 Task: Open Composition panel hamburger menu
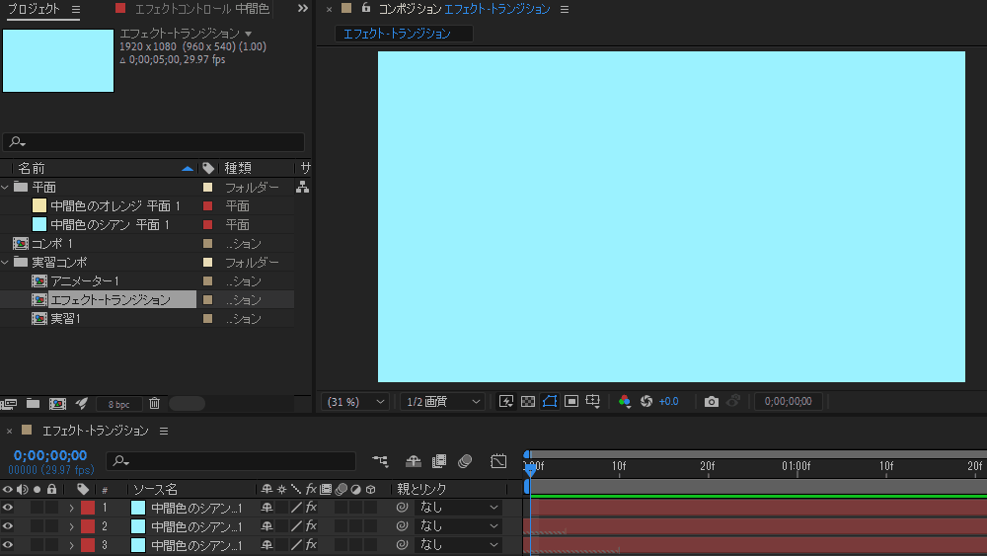(x=565, y=10)
